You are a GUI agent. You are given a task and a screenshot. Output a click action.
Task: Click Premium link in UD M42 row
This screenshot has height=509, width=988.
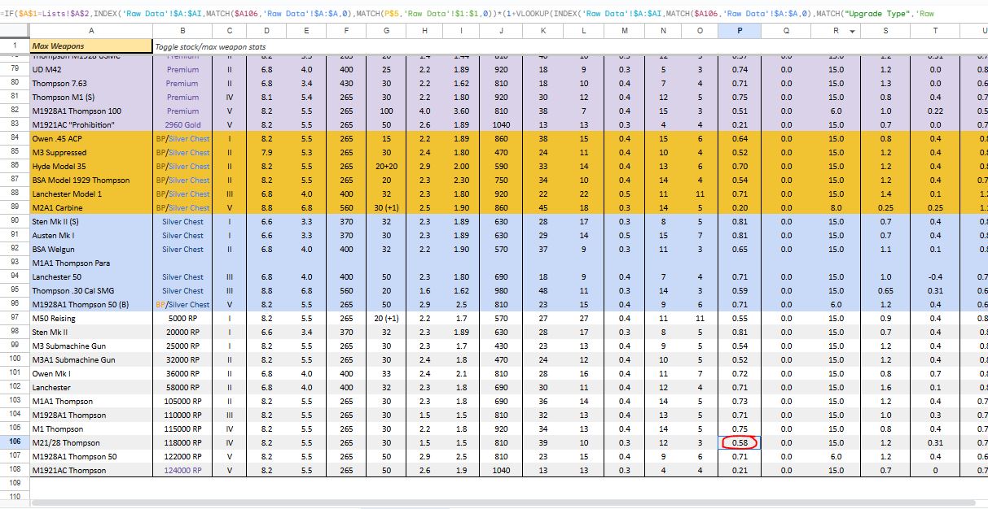tap(182, 69)
